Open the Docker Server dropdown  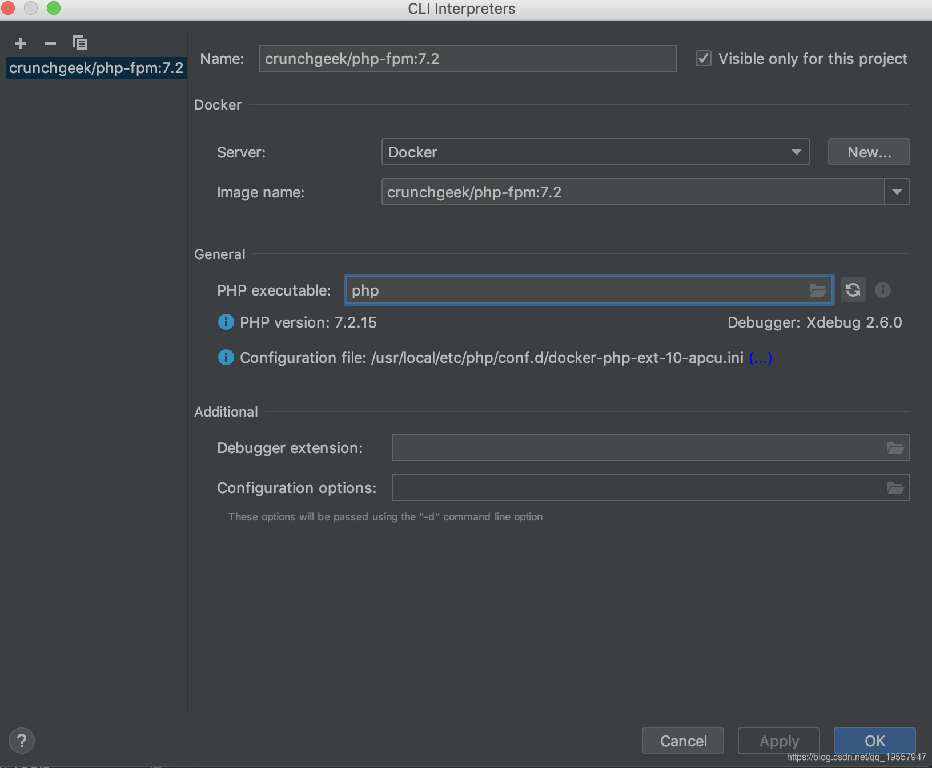point(595,152)
